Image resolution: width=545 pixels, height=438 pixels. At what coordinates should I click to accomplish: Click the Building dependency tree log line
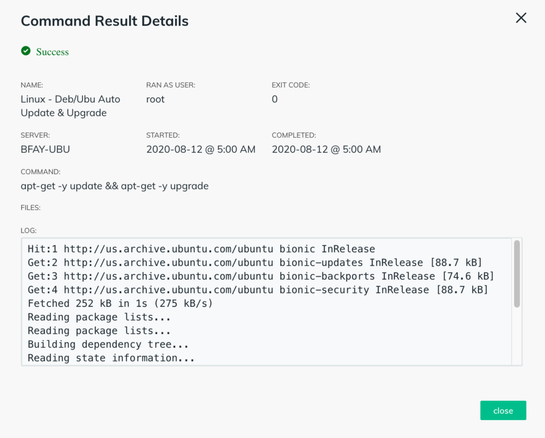108,344
